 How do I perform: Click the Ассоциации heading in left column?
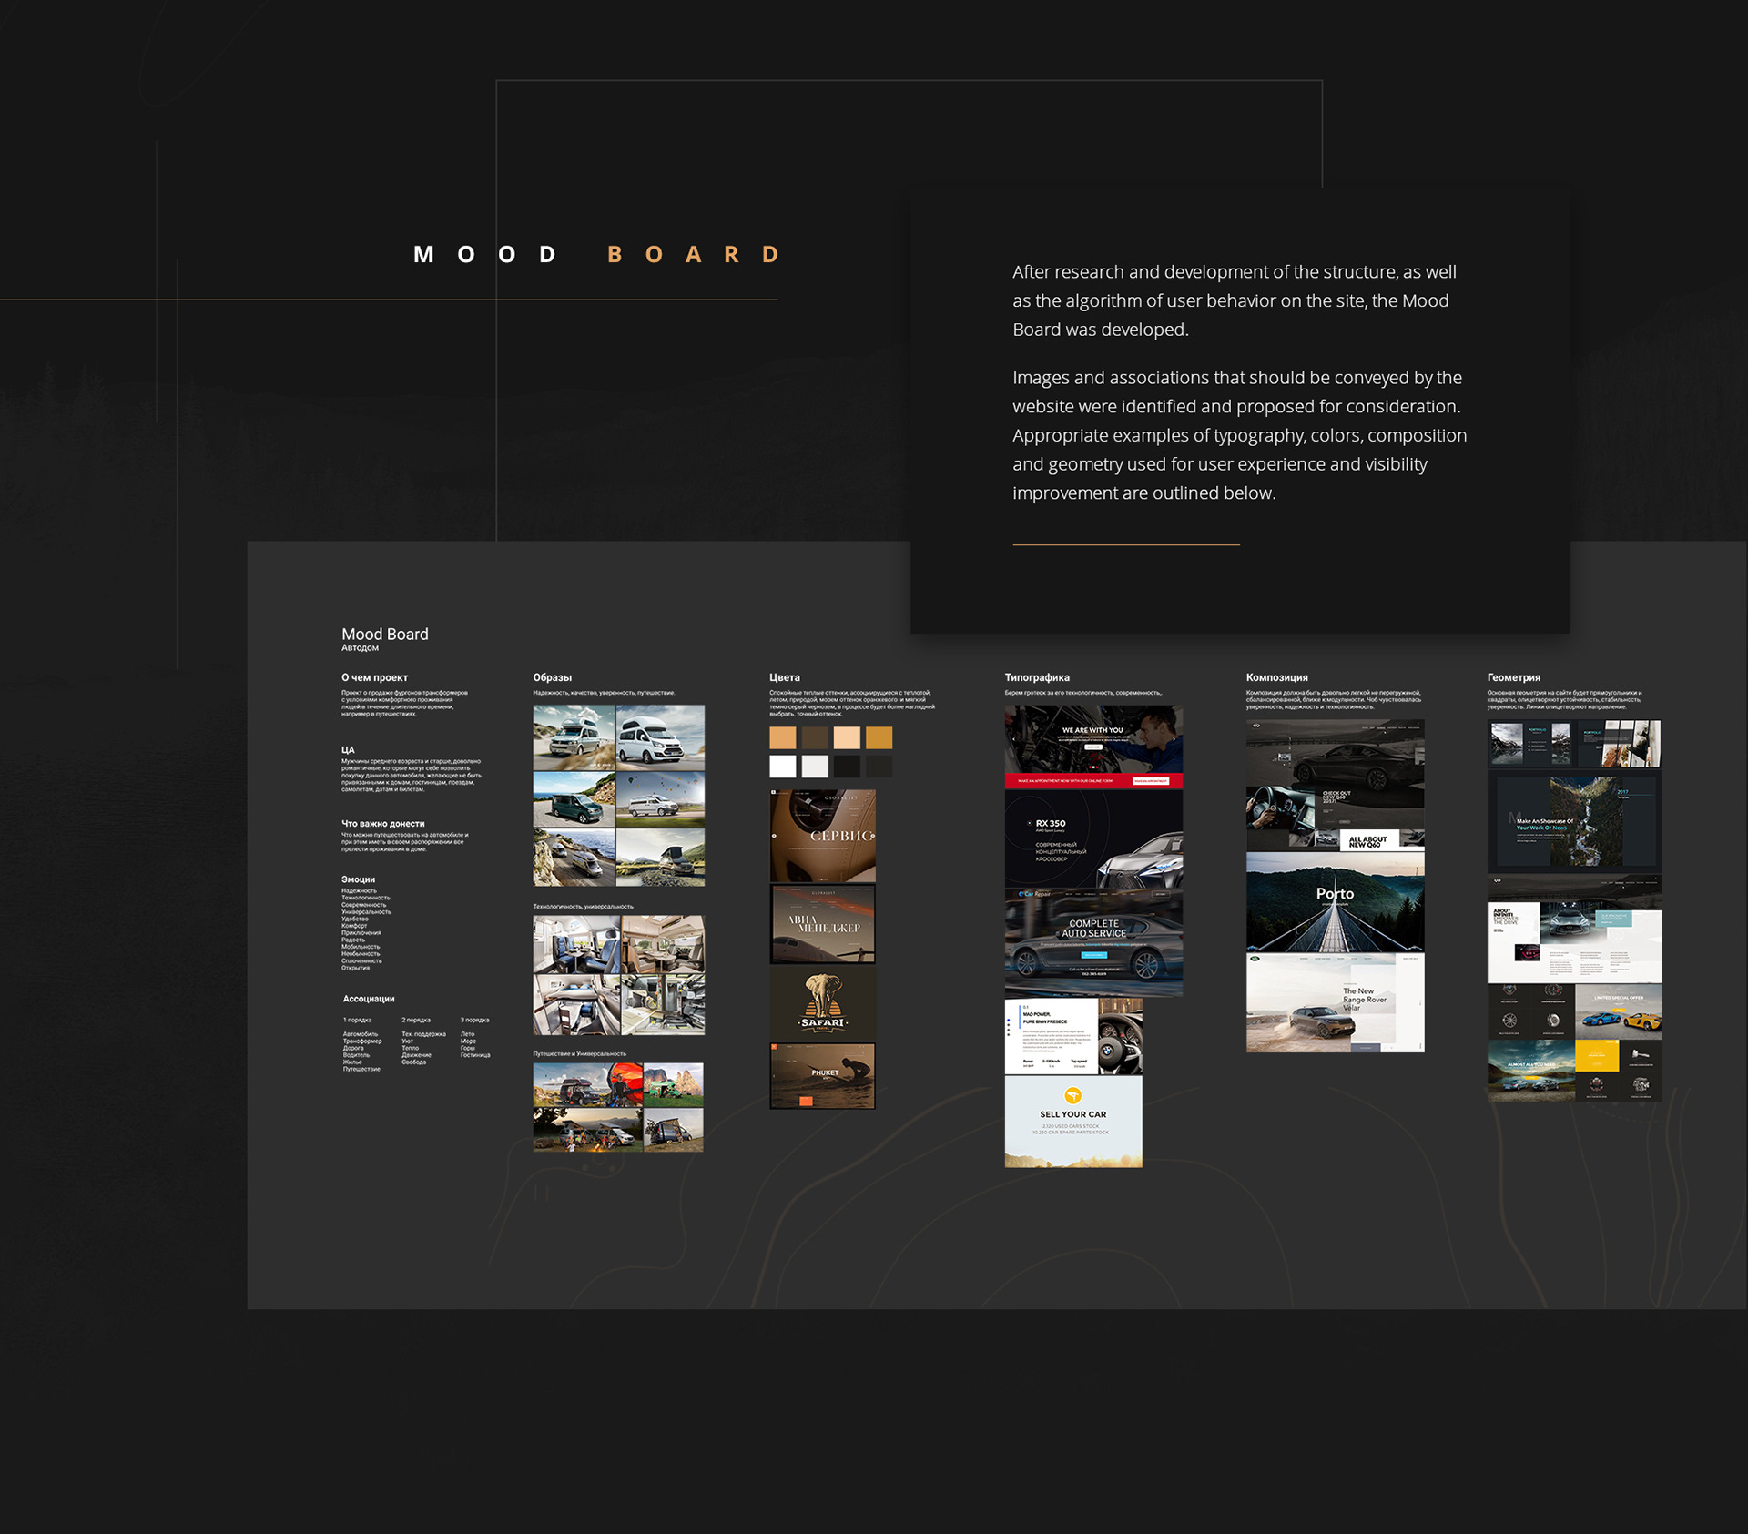click(369, 999)
